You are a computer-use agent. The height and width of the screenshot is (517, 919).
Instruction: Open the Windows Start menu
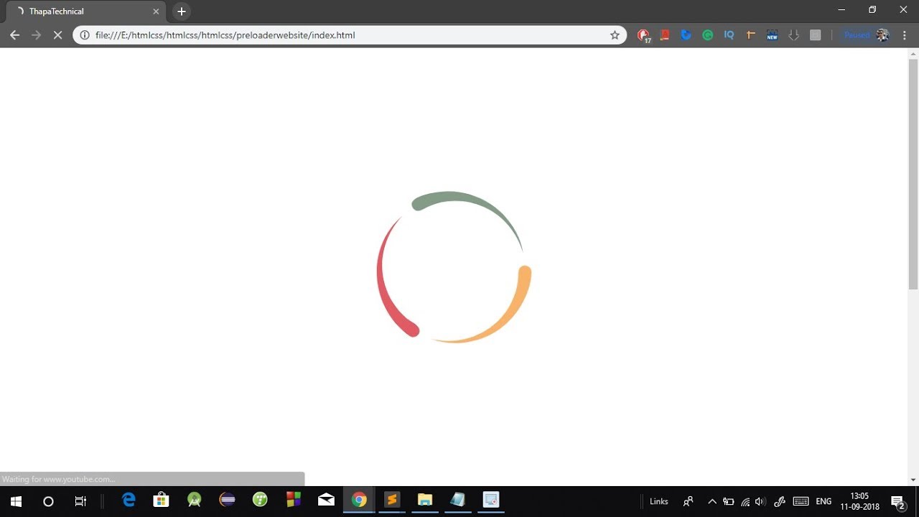coord(16,501)
